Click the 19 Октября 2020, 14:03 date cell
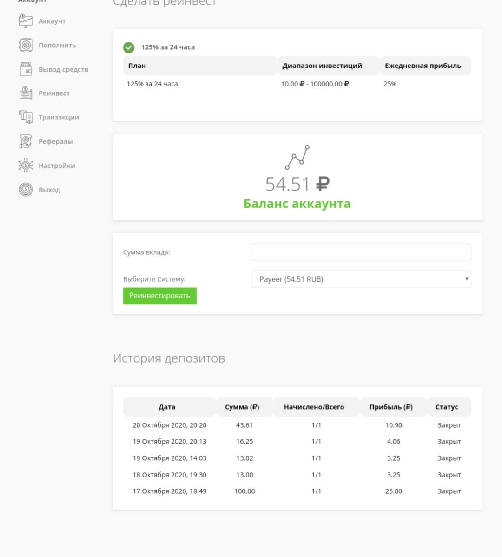 click(169, 458)
